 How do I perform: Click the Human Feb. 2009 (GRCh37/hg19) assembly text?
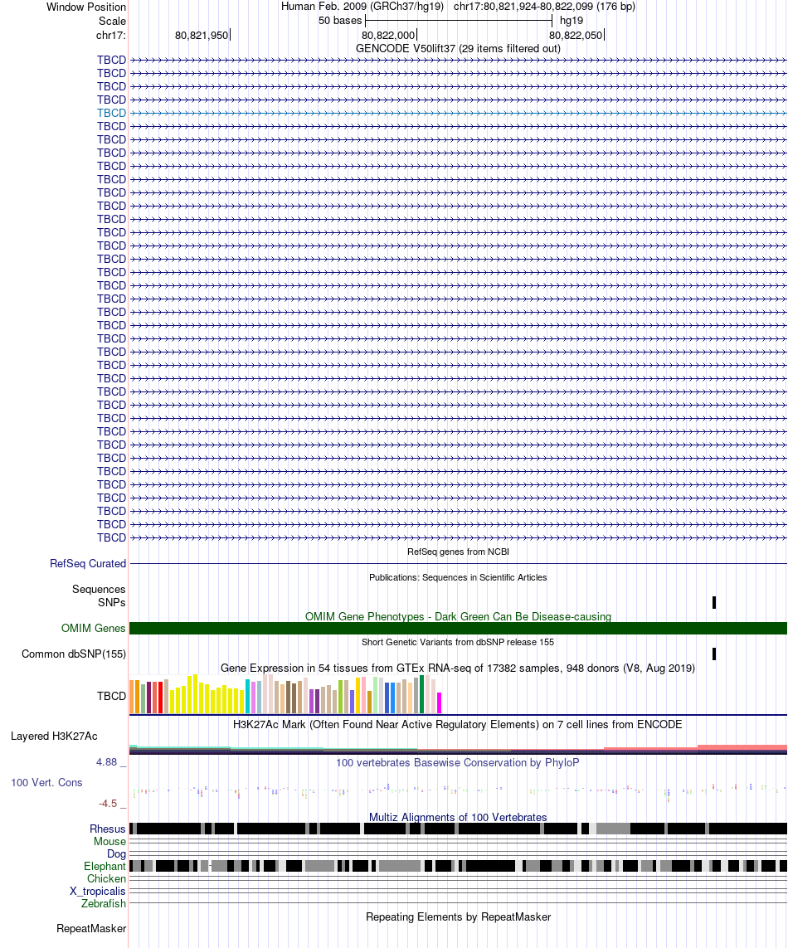coord(362,7)
